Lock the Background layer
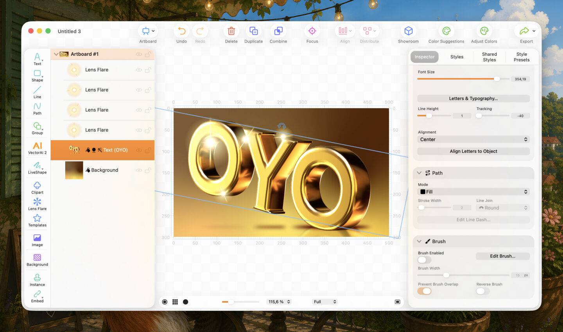The width and height of the screenshot is (563, 332). [x=148, y=170]
